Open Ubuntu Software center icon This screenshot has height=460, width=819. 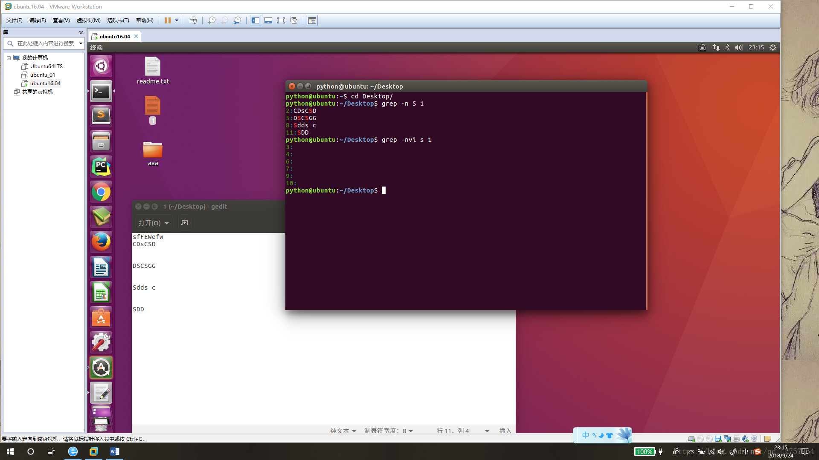101,317
